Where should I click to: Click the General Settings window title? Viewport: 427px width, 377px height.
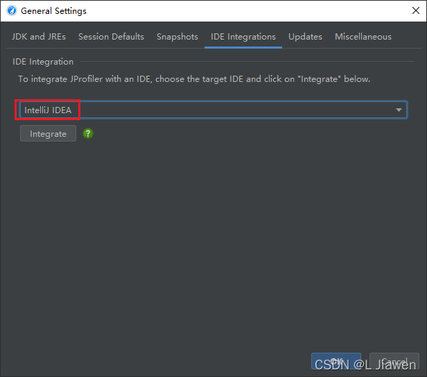pos(53,11)
